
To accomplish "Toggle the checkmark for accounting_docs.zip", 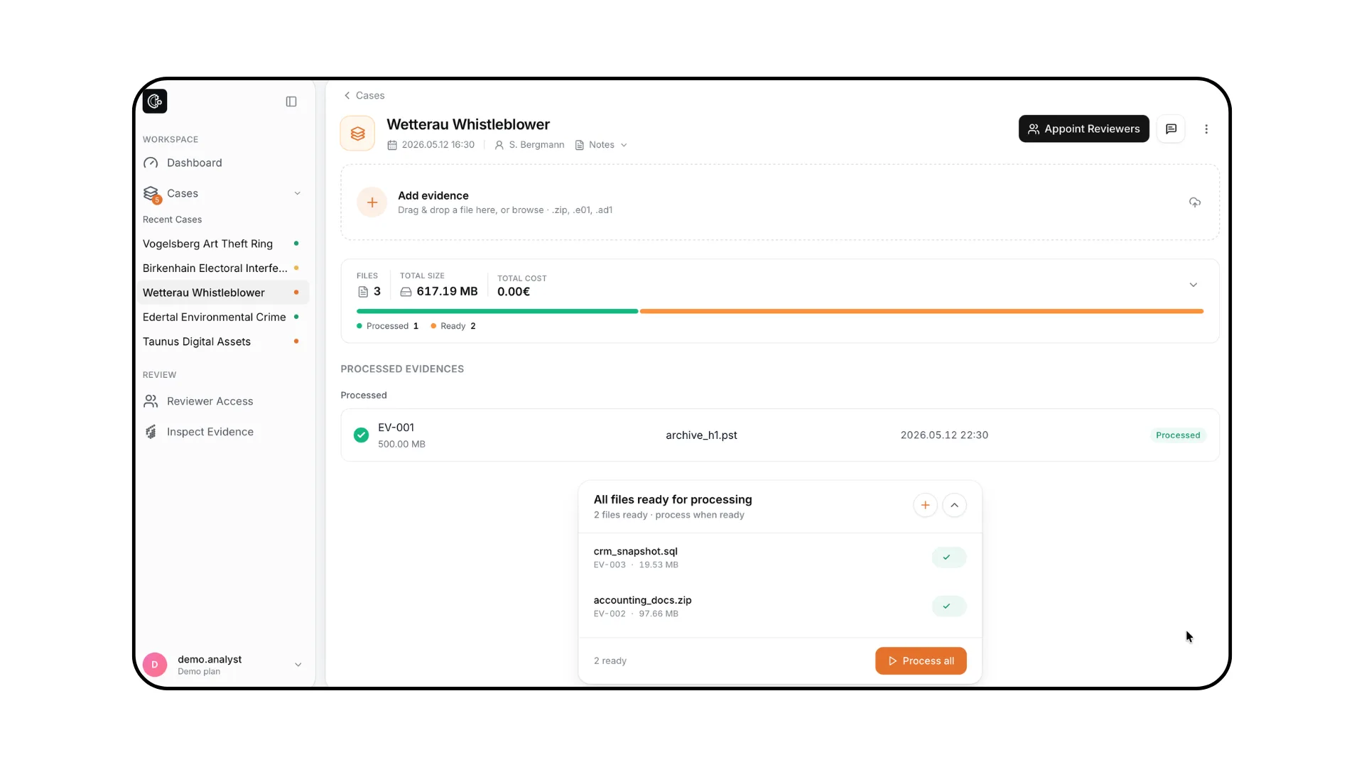I will tap(948, 606).
